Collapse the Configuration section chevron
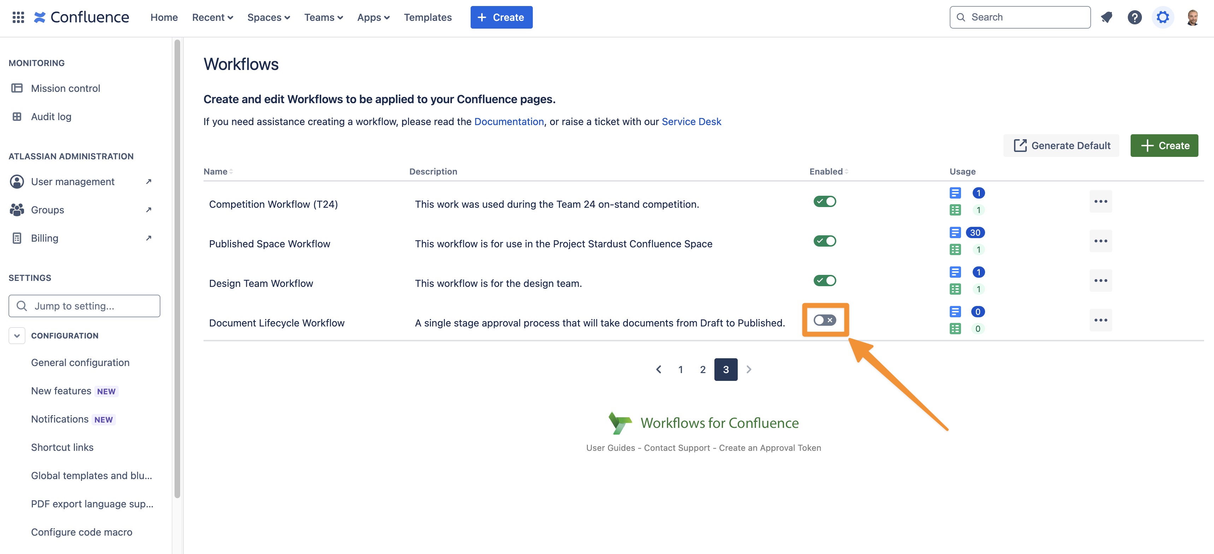 tap(17, 335)
